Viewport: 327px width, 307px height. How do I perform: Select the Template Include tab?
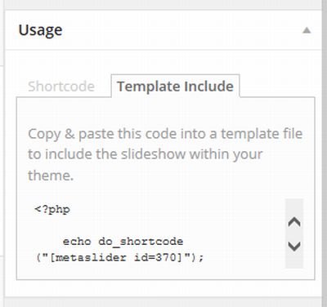point(175,87)
